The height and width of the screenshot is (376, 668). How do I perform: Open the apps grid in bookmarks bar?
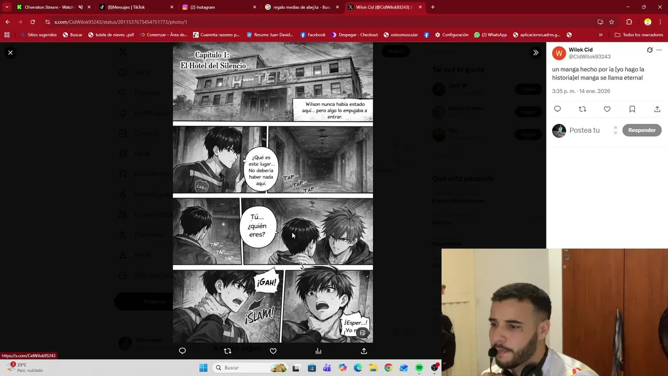click(x=7, y=35)
